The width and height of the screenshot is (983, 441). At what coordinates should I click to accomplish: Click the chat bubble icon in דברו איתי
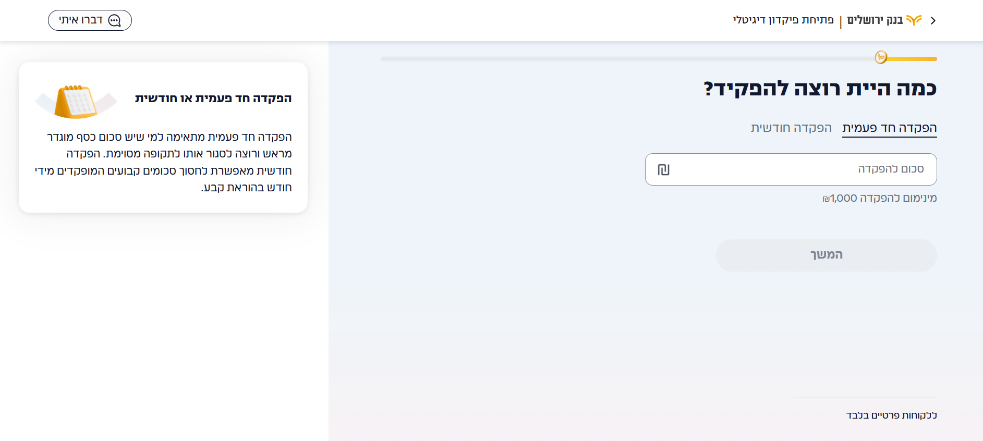114,20
